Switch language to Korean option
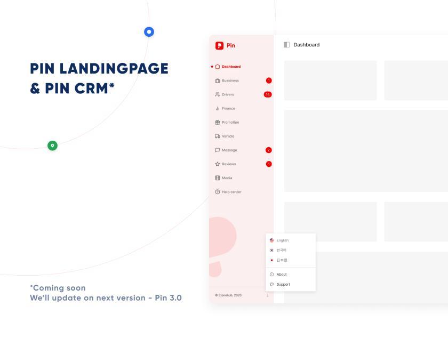The width and height of the screenshot is (448, 338). (x=278, y=250)
